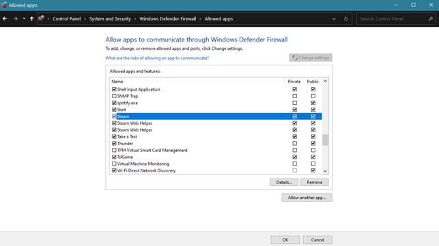The width and height of the screenshot is (439, 246).
Task: Select the Steam row
Action: tap(216, 117)
